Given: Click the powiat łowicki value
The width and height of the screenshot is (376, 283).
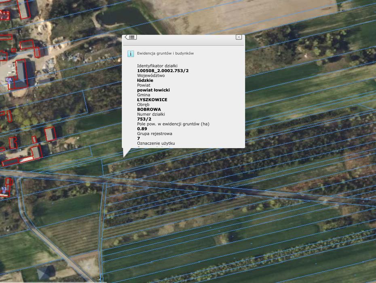Looking at the screenshot, I should coord(153,90).
